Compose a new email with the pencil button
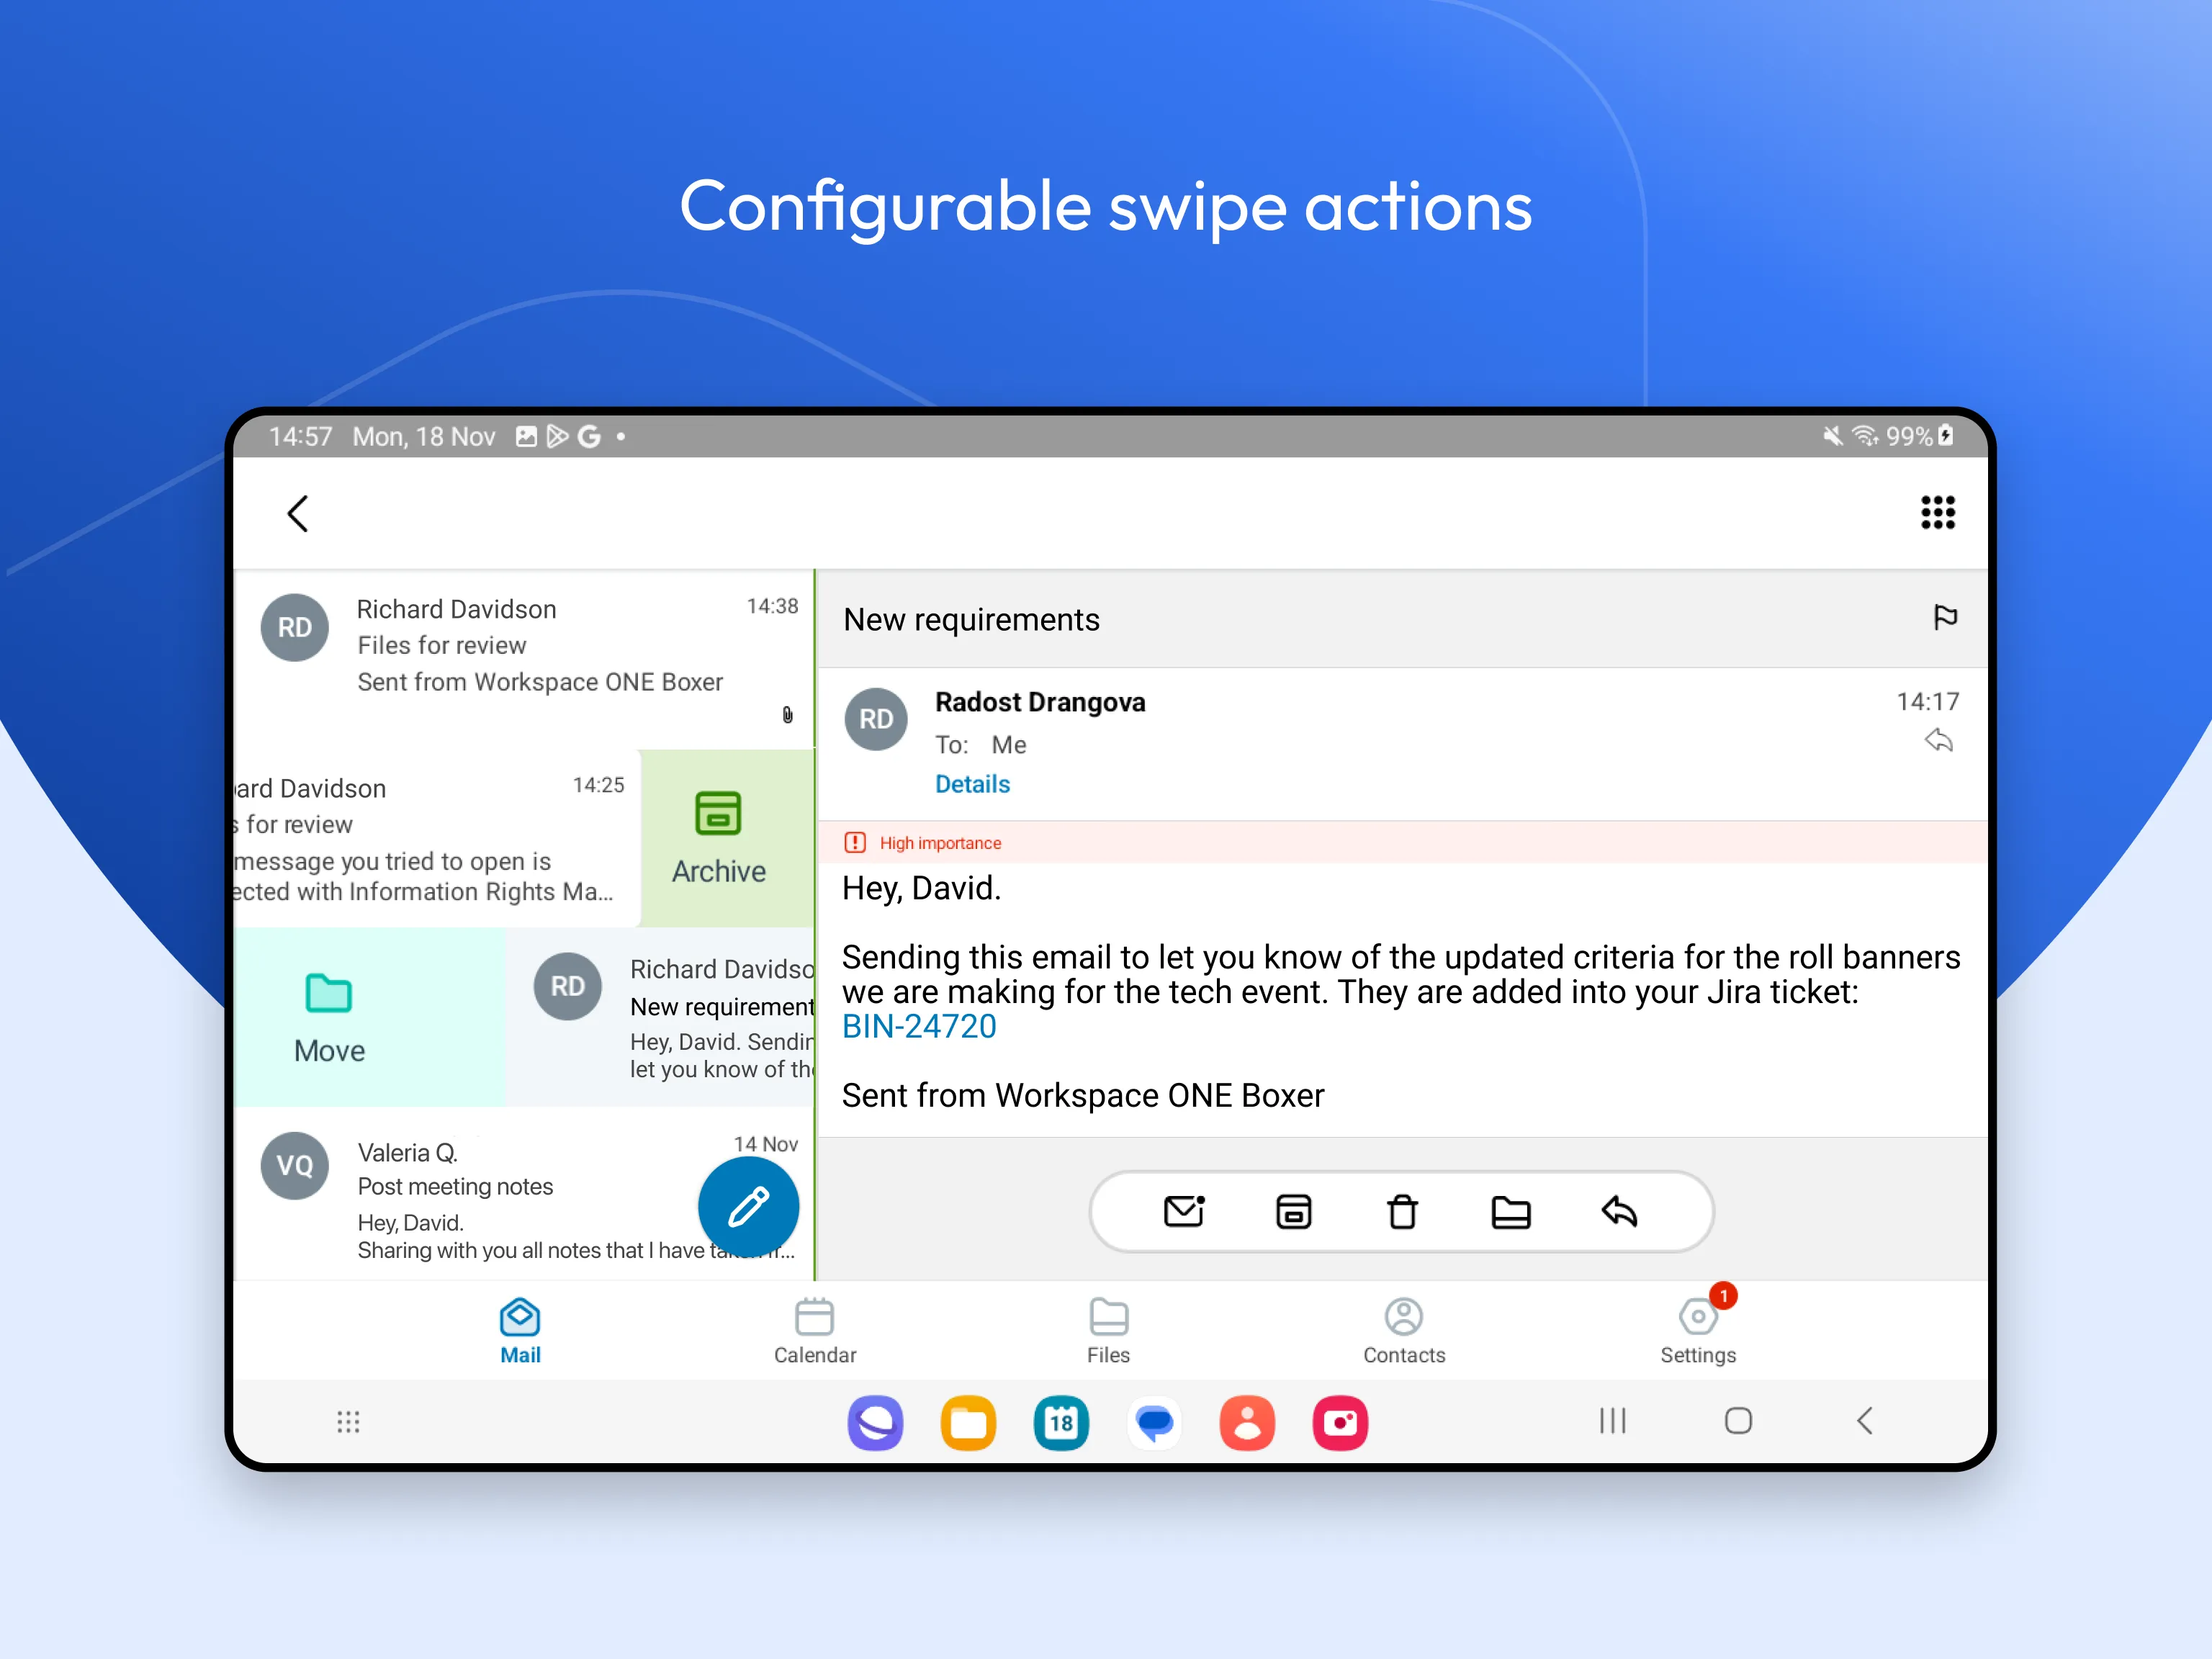 (748, 1207)
